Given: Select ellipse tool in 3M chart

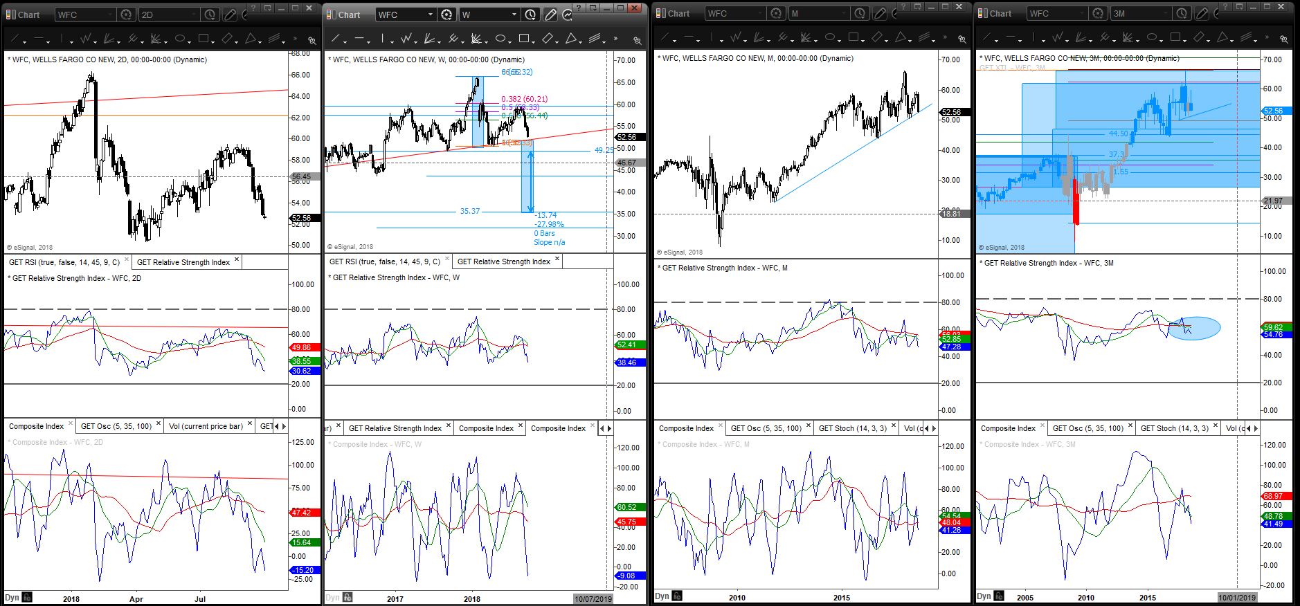Looking at the screenshot, I should coord(1152,37).
